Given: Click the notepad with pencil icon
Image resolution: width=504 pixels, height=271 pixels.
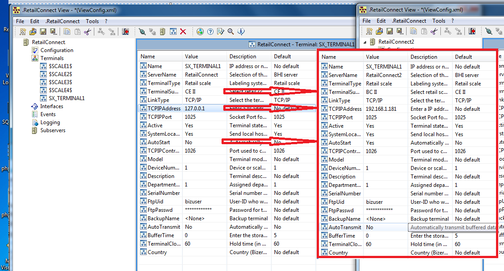Looking at the screenshot, I should (x=221, y=32).
